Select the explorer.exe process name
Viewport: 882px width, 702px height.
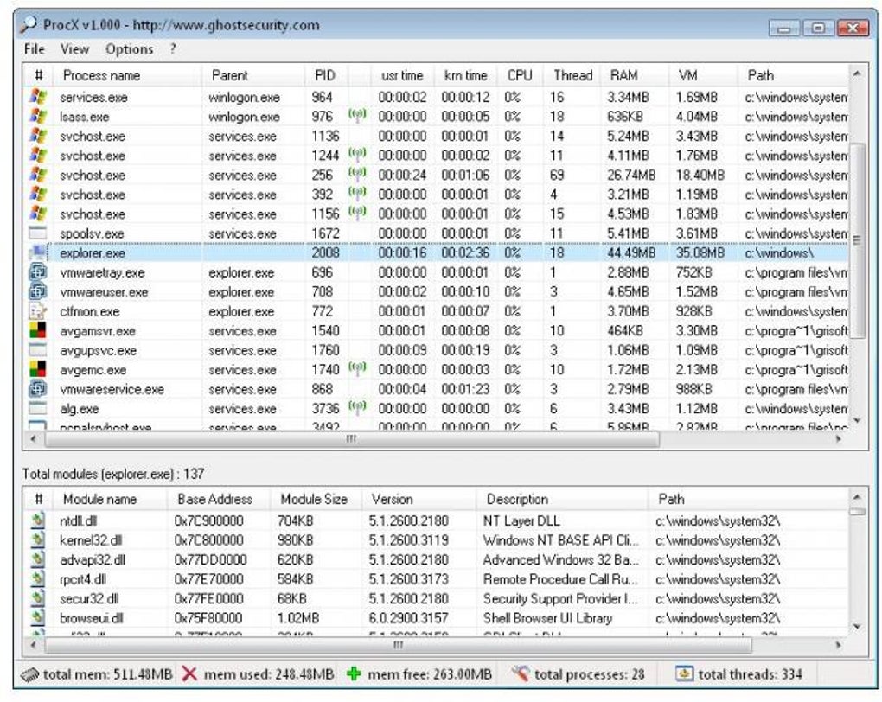tap(93, 253)
